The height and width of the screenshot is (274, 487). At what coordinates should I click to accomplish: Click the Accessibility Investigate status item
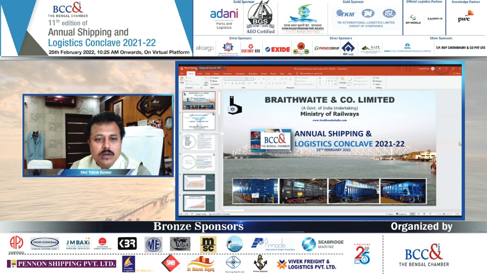pyautogui.click(x=220, y=214)
